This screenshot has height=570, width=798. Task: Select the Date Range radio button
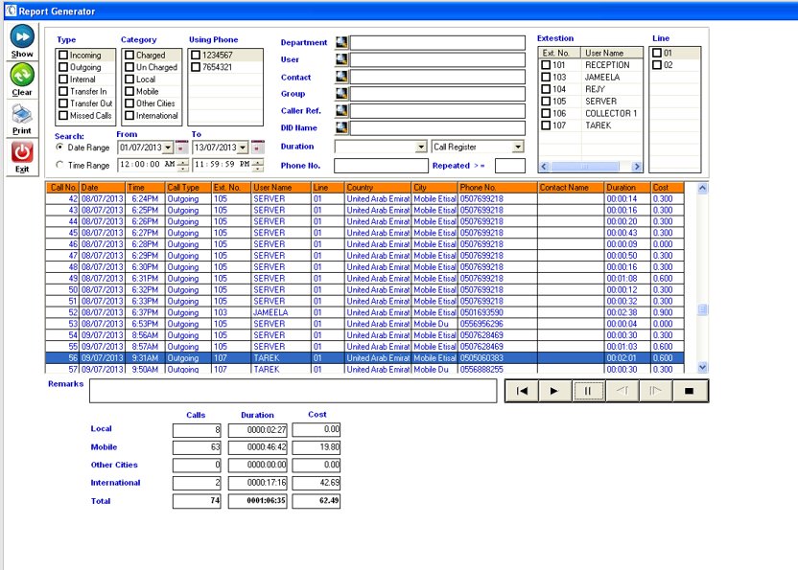pos(59,147)
